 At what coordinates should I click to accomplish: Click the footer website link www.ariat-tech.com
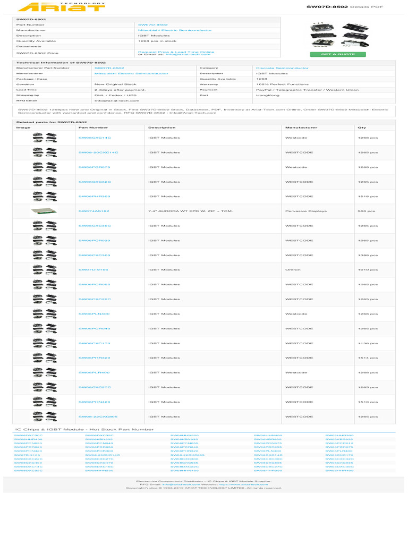243,484
